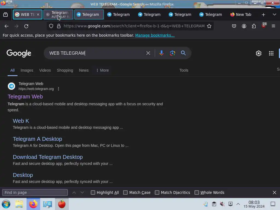Open the Start menu button

[6, 204]
